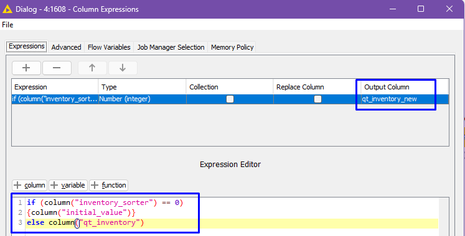Move expression down with arrow button
Image resolution: width=465 pixels, height=236 pixels.
click(x=123, y=68)
